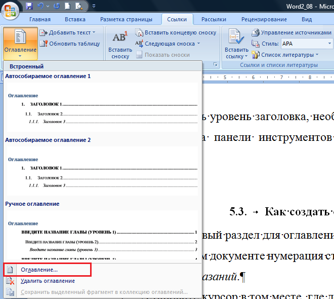Switch to the Главная tab

(x=40, y=19)
